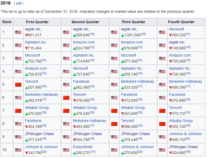Screen dimensions: 208x158
Task: Open citation [11] next to 780,520
Action: point(188,34)
